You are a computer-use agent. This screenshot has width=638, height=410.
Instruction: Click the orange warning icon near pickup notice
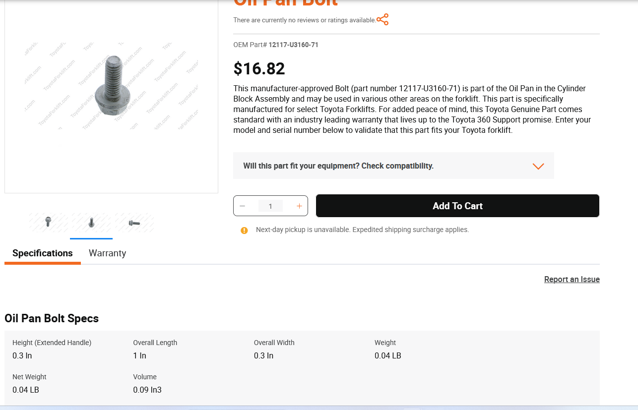click(244, 230)
